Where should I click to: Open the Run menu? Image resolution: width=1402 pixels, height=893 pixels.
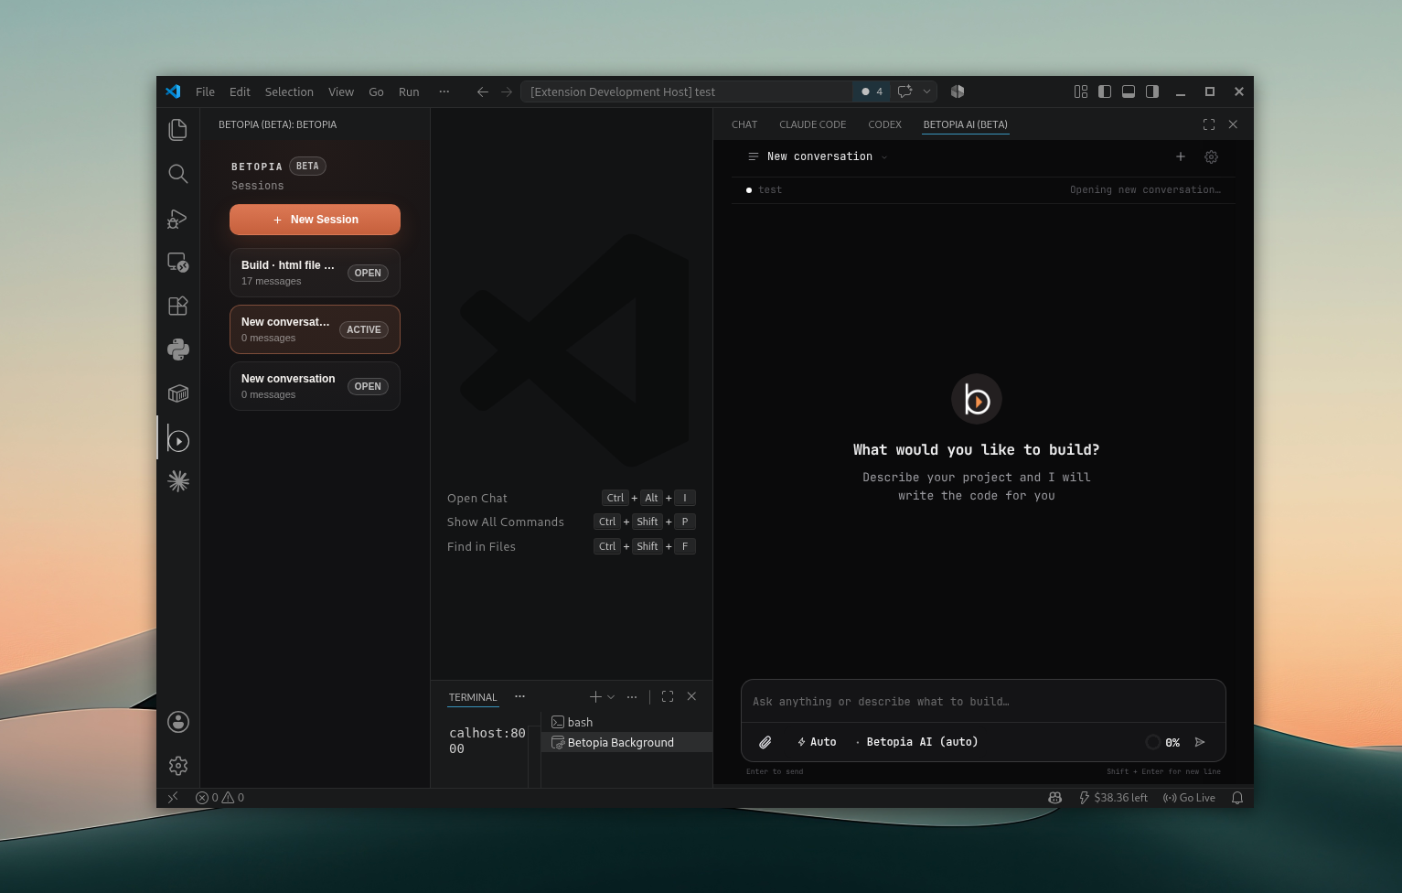click(x=409, y=91)
